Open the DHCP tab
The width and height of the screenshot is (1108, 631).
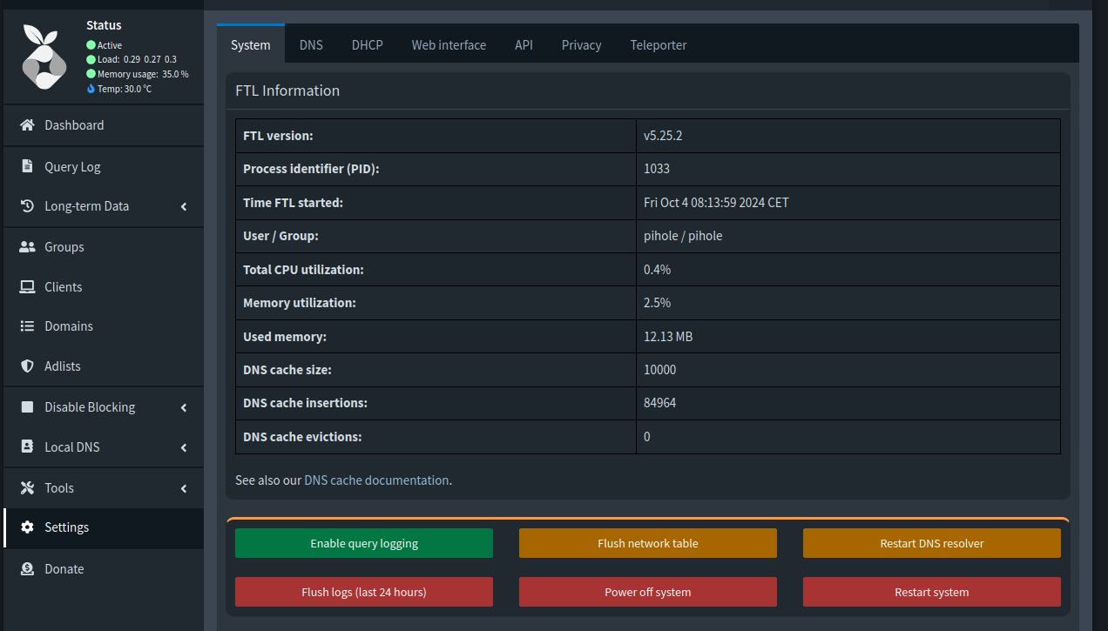point(368,44)
